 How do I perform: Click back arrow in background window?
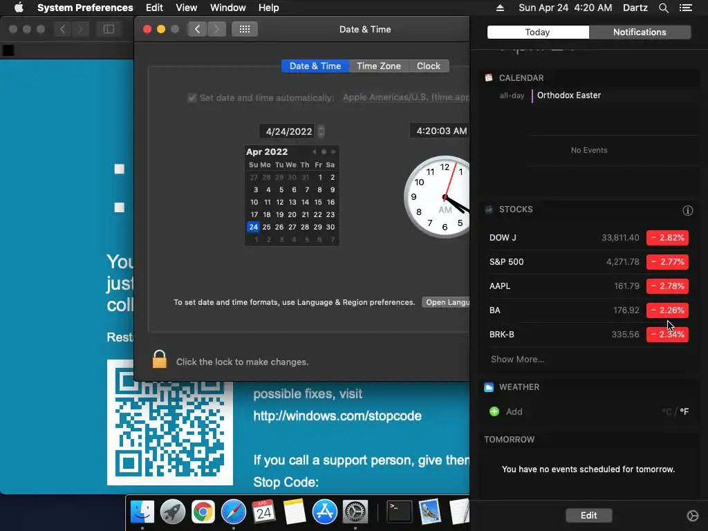pos(63,29)
